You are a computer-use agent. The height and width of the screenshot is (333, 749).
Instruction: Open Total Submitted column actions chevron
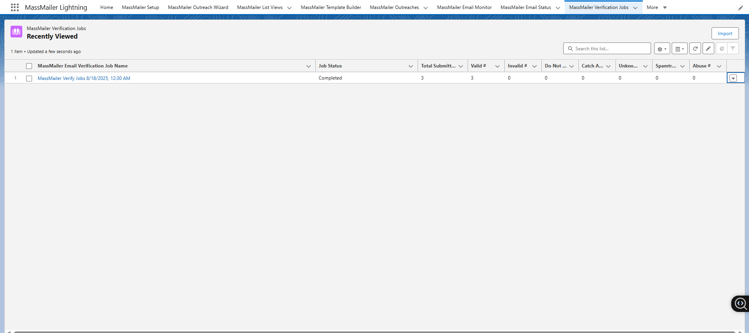(461, 66)
